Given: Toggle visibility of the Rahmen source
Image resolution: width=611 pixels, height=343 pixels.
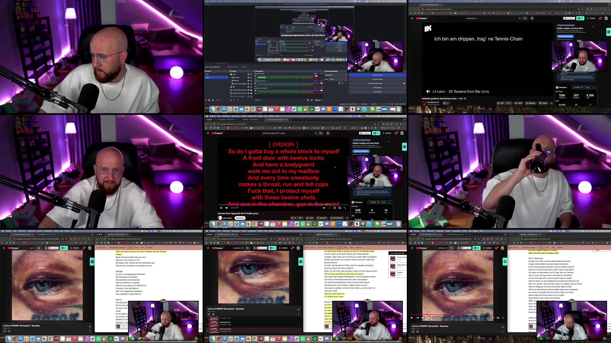Looking at the screenshot, I should [249, 80].
